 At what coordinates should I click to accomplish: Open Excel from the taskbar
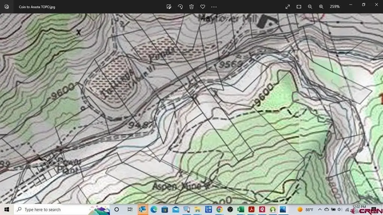[x=241, y=209]
